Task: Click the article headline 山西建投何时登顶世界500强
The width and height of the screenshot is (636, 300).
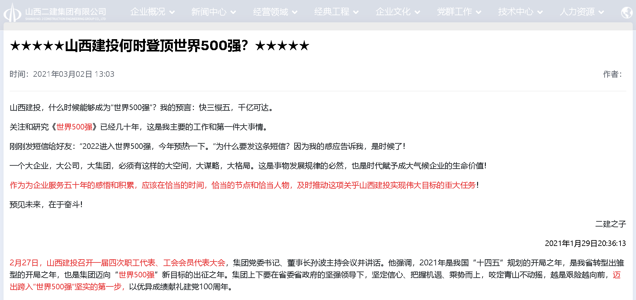Action: point(160,46)
